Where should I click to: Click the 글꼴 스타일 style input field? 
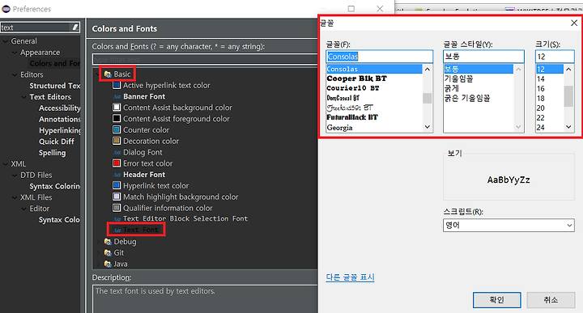pos(483,57)
